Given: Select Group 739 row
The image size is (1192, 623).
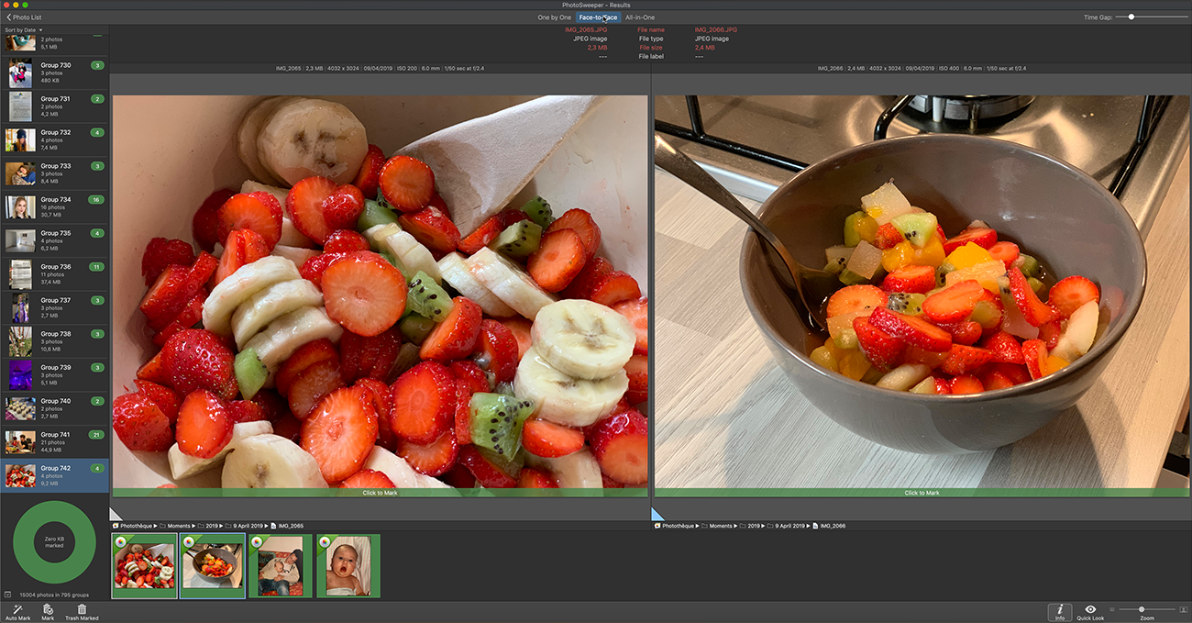Looking at the screenshot, I should click(54, 375).
